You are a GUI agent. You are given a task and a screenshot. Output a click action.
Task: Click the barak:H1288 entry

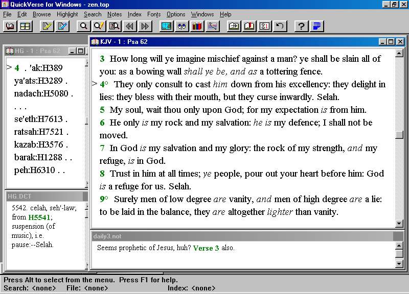[38, 157]
